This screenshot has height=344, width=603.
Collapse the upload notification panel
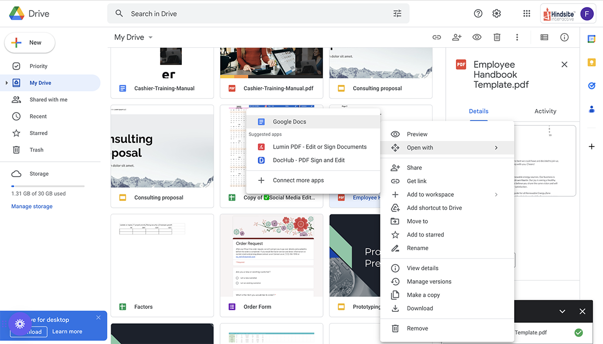(562, 311)
